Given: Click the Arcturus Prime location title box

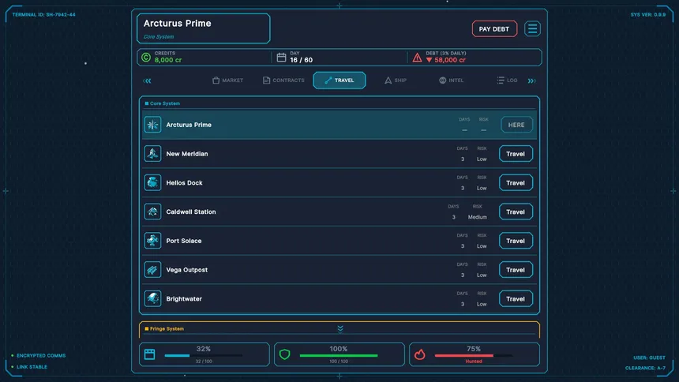Looking at the screenshot, I should click(204, 28).
